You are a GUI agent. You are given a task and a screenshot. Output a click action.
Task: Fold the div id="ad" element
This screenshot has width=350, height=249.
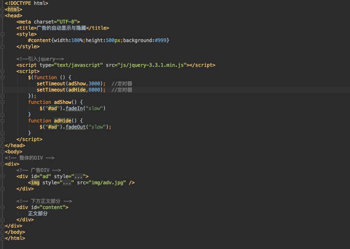point(3,176)
